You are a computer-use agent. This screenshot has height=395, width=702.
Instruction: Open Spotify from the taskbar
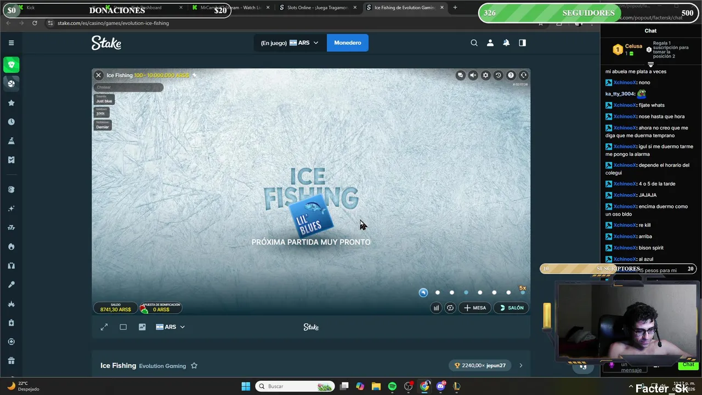392,386
